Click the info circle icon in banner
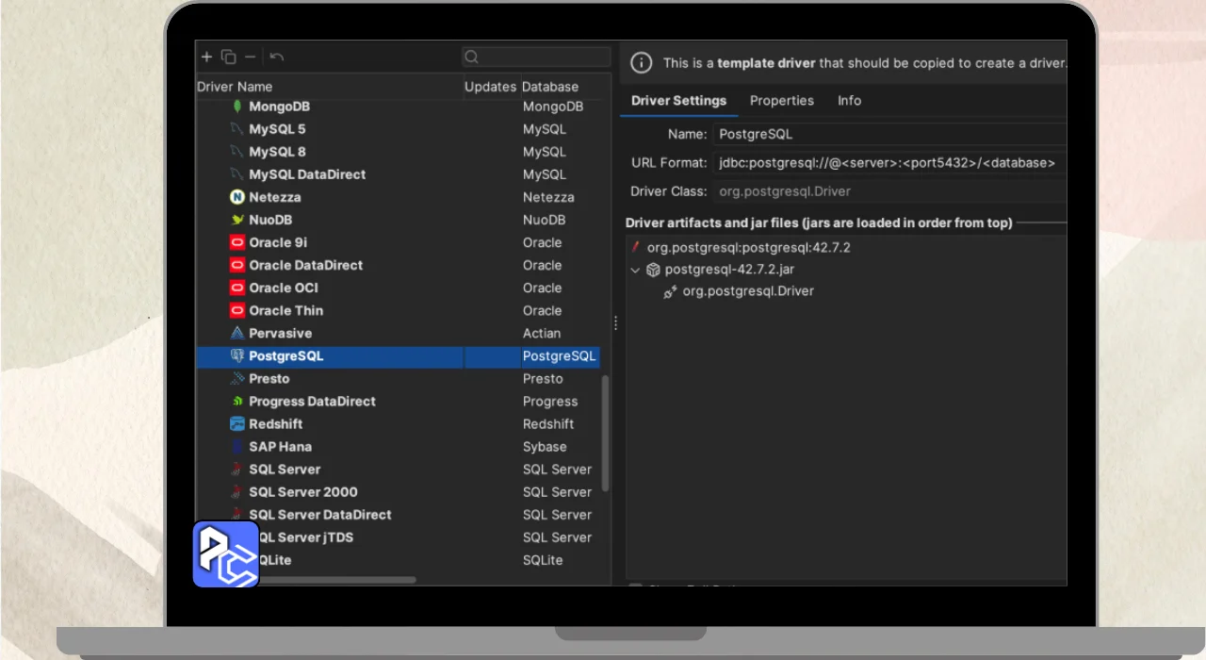Image resolution: width=1206 pixels, height=660 pixels. (x=641, y=63)
